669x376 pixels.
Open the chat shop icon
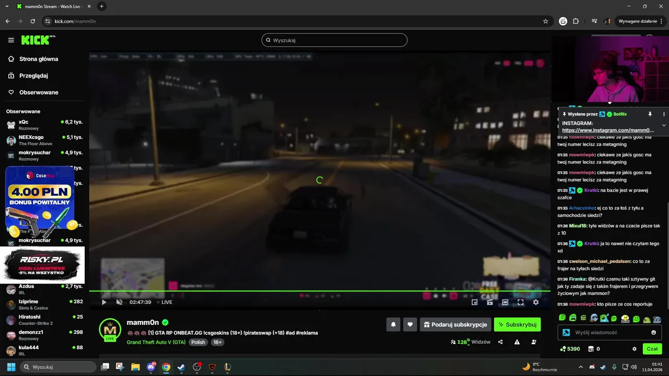tap(591, 349)
